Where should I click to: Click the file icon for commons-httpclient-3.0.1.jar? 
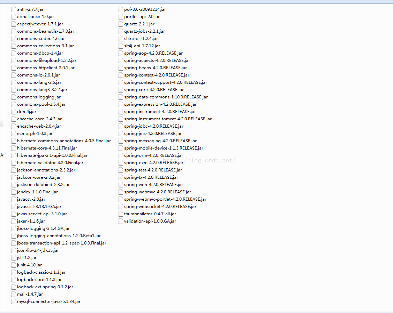14,68
